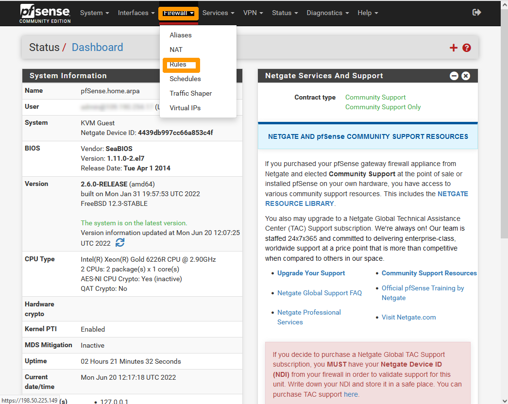Screen dimensions: 508x404
Task: Select Traffic Shaper from the Firewall menu
Action: click(191, 93)
